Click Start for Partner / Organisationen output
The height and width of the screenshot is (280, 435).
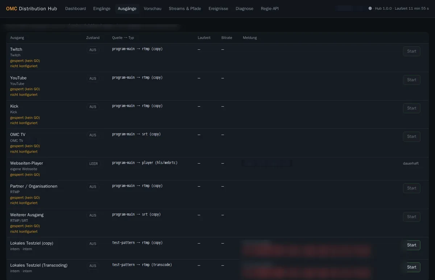point(411,188)
